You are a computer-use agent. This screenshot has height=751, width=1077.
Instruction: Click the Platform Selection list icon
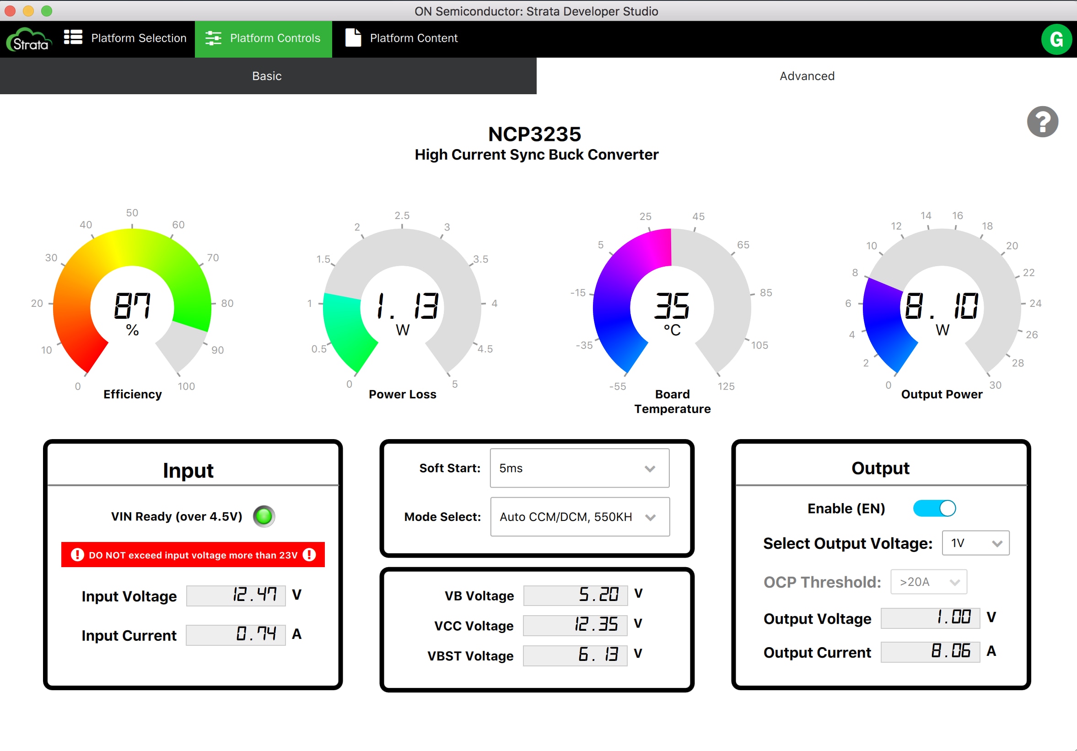tap(73, 38)
